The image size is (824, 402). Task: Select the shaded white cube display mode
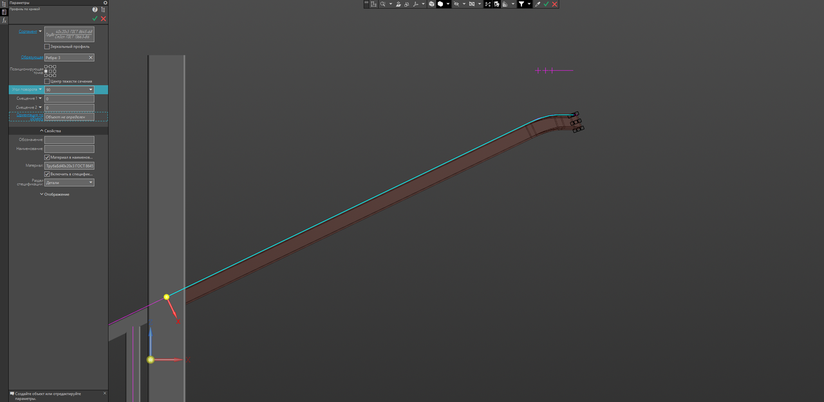pos(441,4)
